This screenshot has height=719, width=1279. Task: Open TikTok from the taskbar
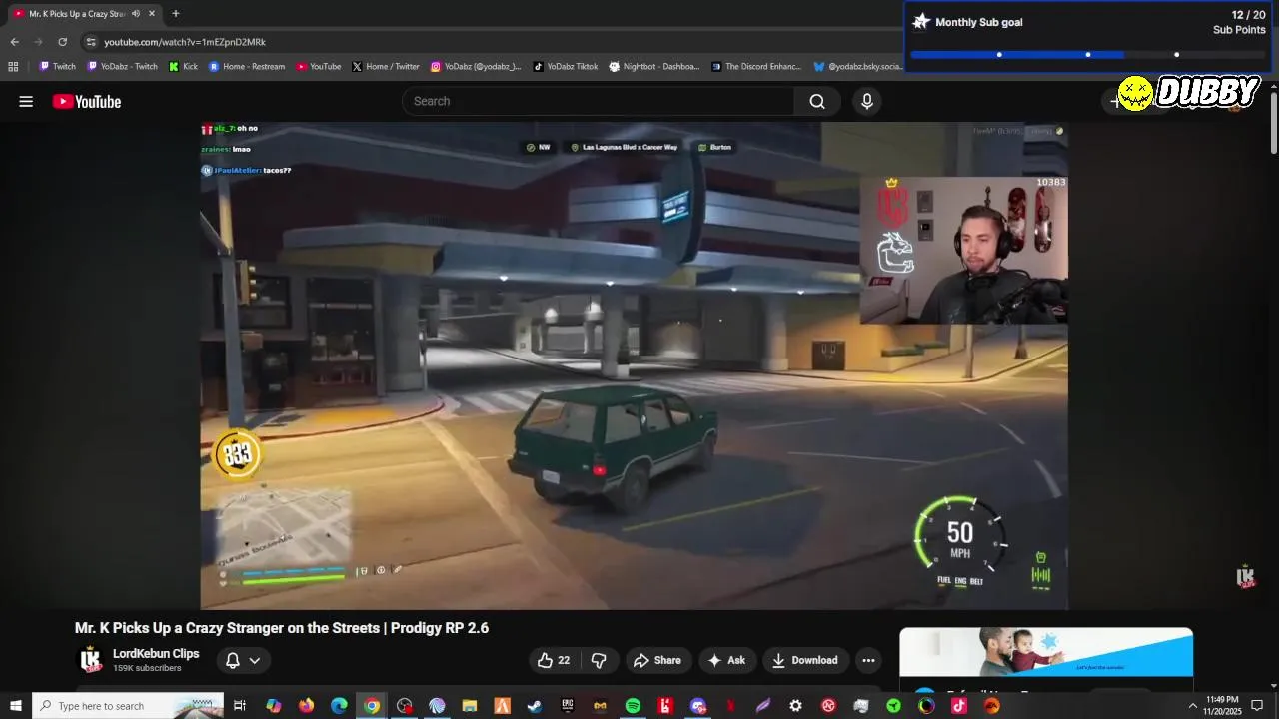click(x=959, y=706)
